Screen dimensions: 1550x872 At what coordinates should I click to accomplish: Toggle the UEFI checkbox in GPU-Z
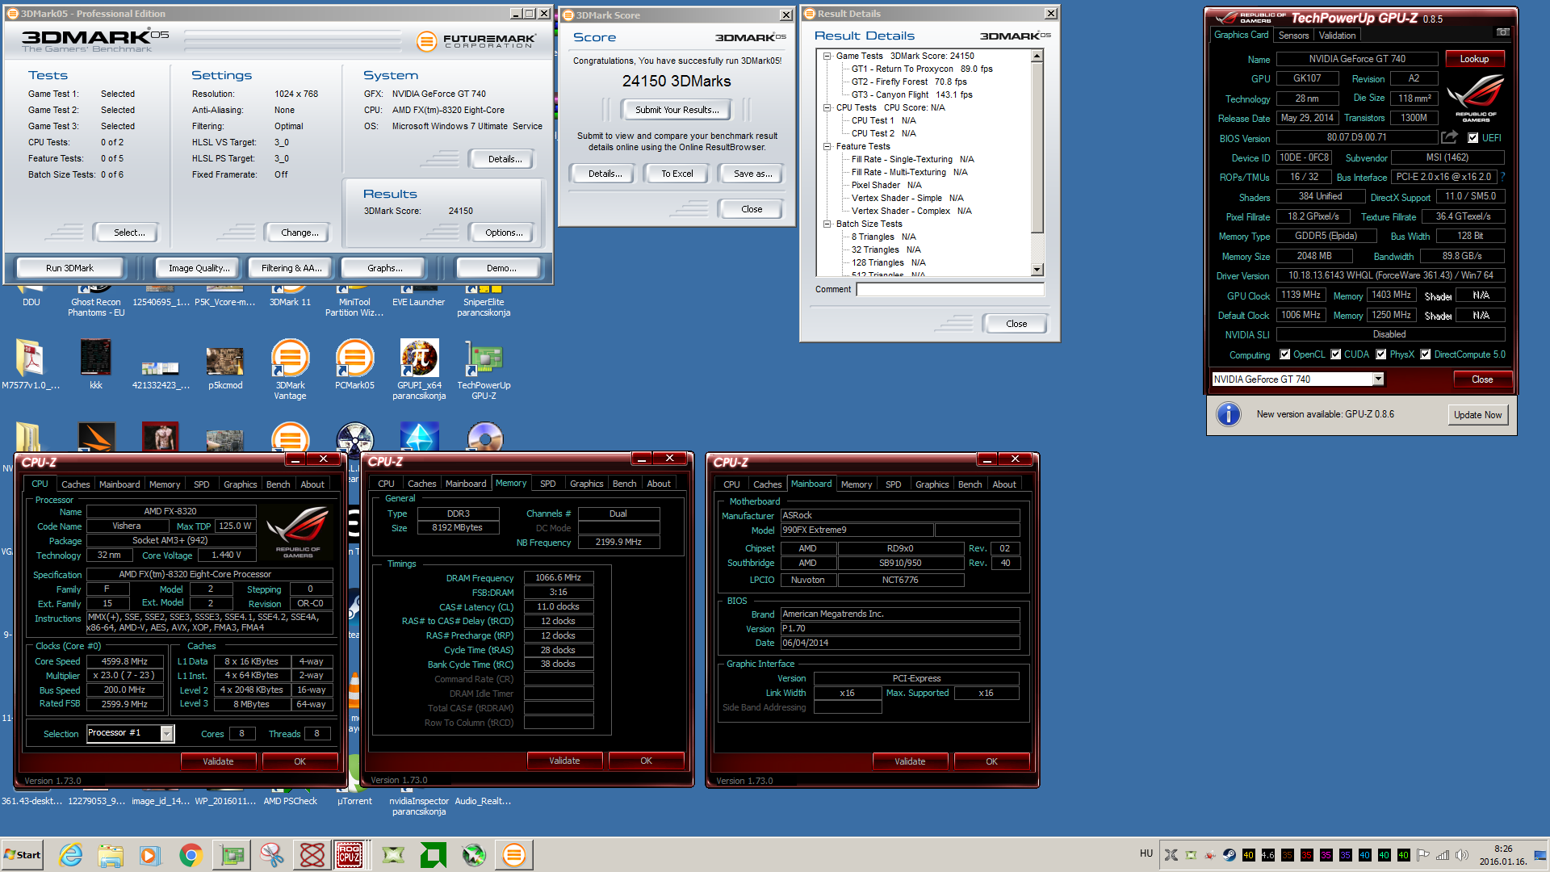1473,138
